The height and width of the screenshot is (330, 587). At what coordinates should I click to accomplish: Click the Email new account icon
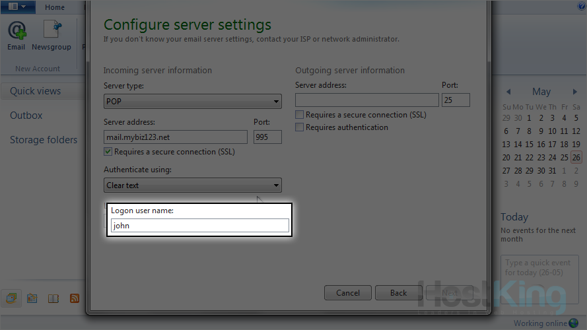pos(16,34)
